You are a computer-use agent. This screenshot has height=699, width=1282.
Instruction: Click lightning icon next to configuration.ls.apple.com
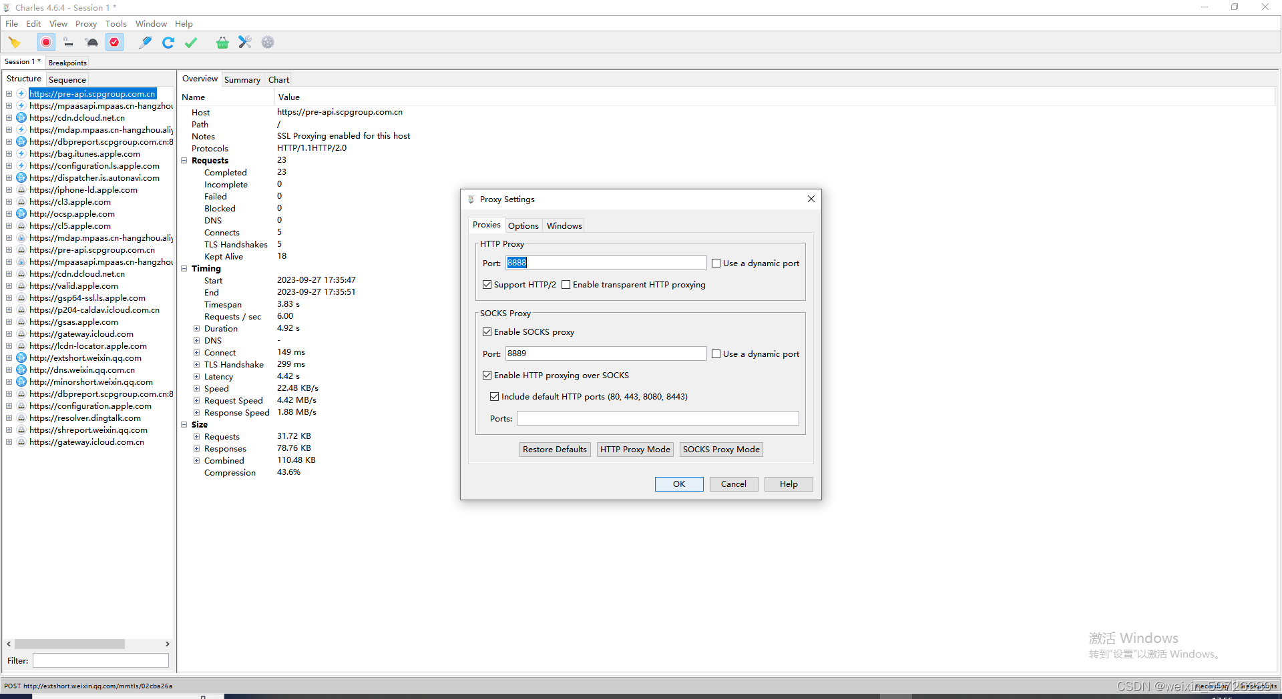(21, 166)
